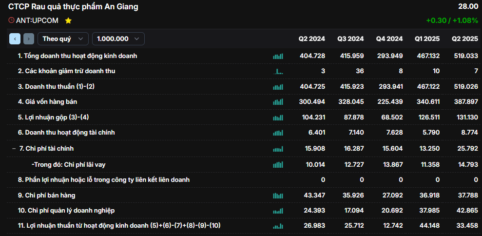Open mini chart for Chi phí quản lý doanh nghiệp
The image size is (482, 236).
point(278,211)
